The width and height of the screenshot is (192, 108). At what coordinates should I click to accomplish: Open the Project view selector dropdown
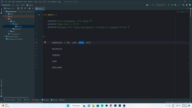pos(9,8)
